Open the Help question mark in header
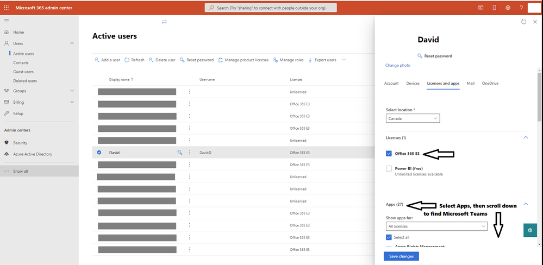This screenshot has width=543, height=265. [x=521, y=8]
